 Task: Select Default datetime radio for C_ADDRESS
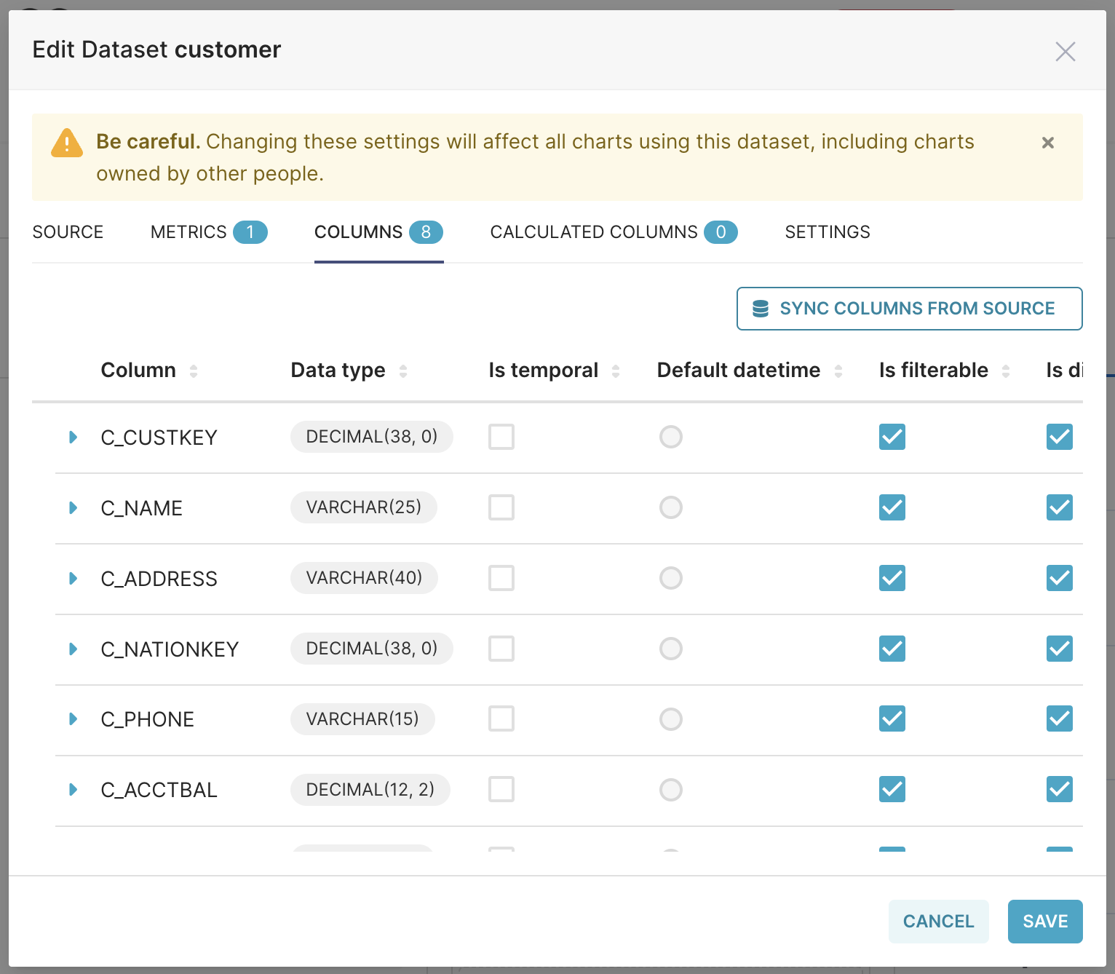pyautogui.click(x=671, y=578)
